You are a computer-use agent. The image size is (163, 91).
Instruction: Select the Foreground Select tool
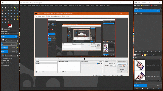click(x=2, y=11)
